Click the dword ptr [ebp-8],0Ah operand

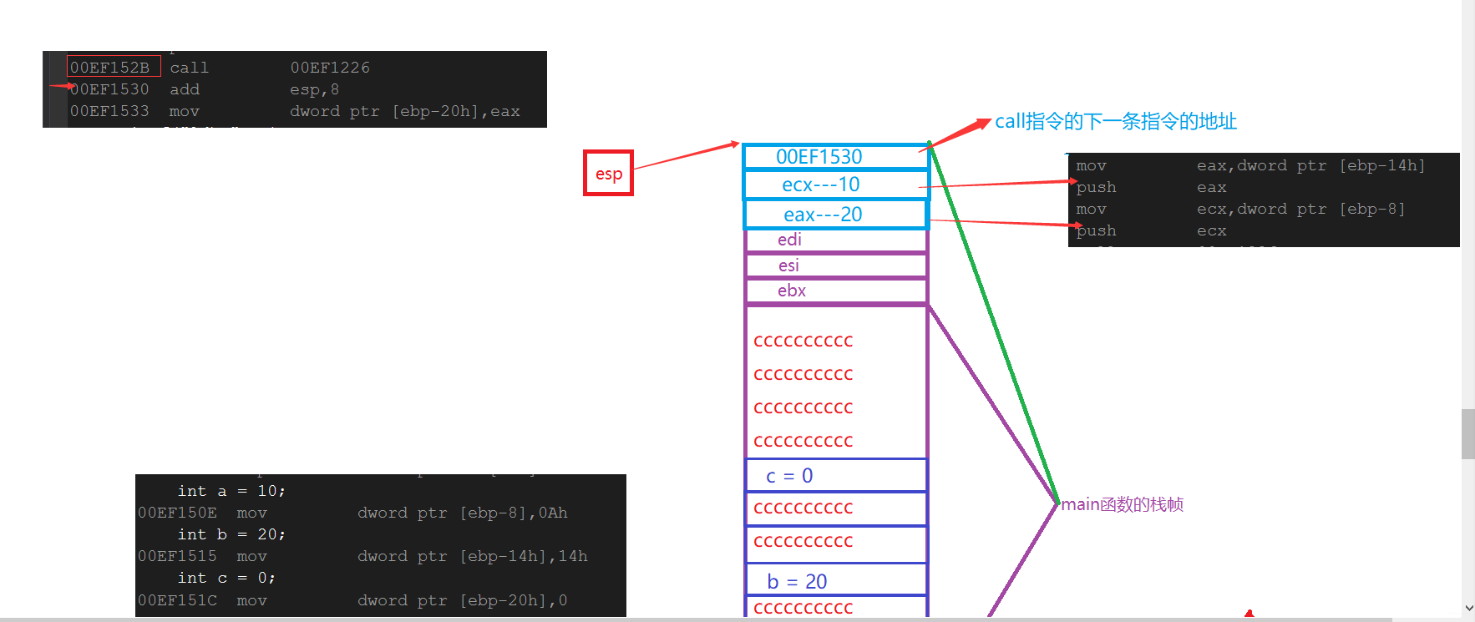click(463, 513)
